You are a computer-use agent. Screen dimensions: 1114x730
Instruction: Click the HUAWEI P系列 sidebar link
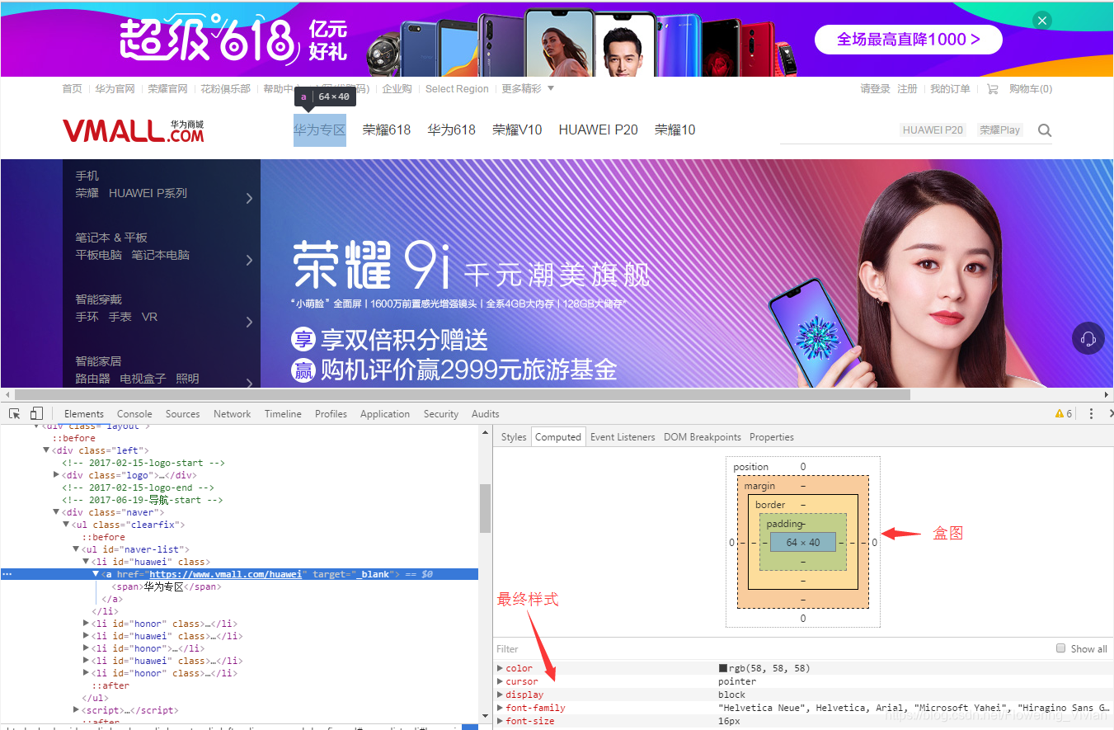(148, 193)
